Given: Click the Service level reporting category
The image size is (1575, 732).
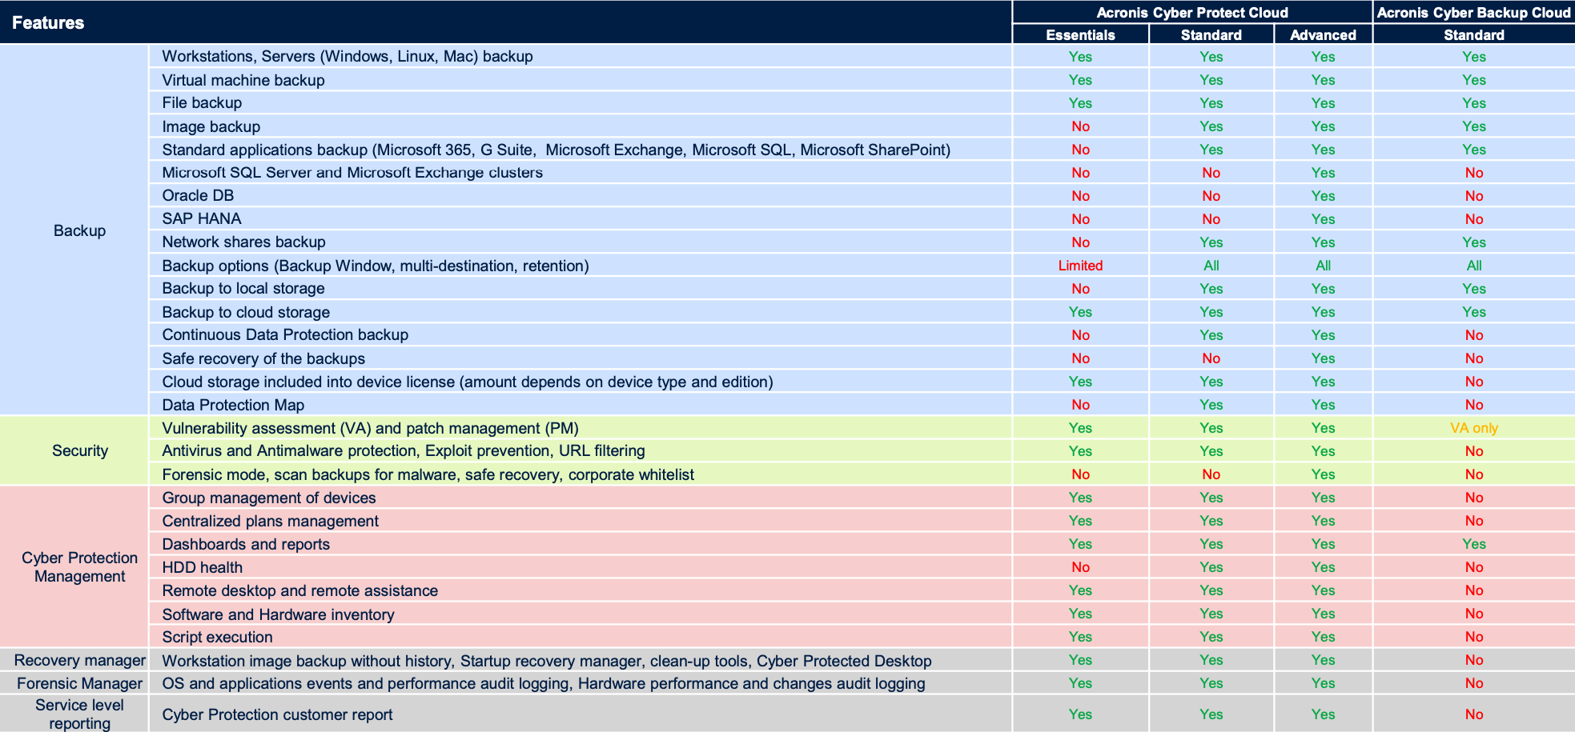Looking at the screenshot, I should coord(79,714).
